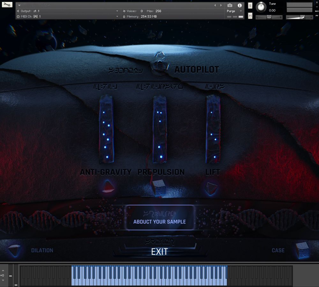
Task: Click the wrench icon to edit the instrument
Action: tap(7, 4)
